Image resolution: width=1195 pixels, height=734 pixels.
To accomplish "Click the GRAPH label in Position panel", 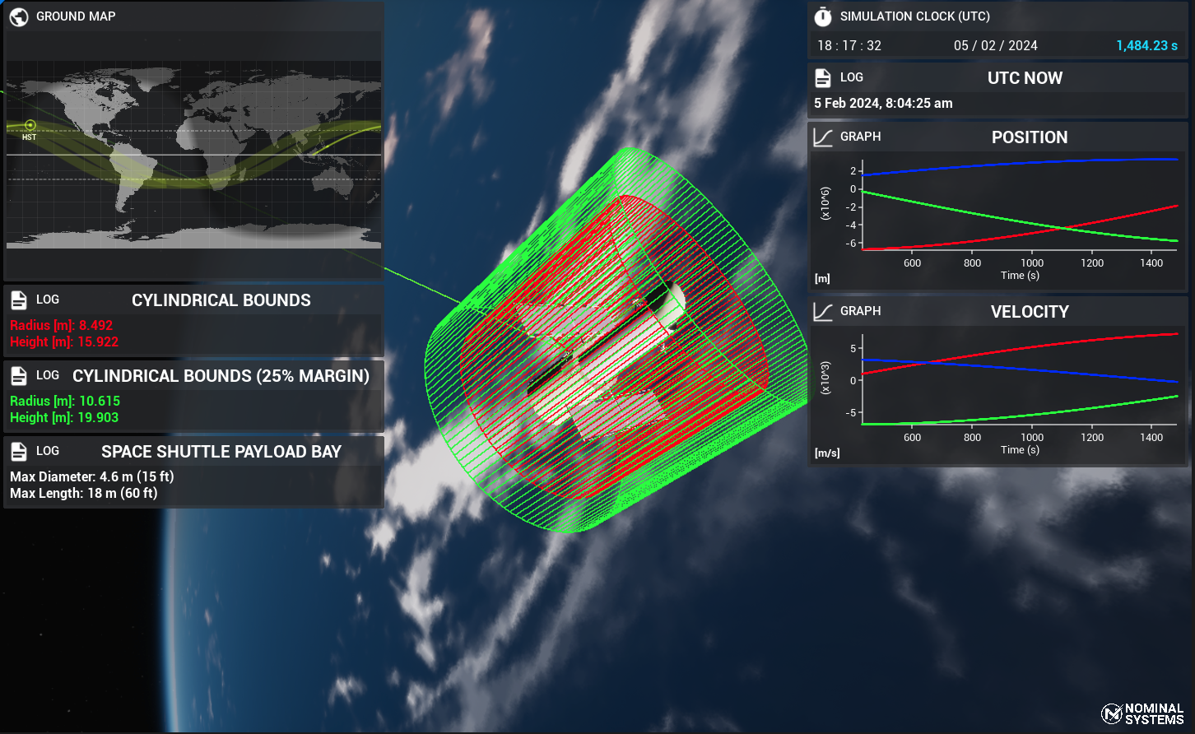I will coord(861,137).
